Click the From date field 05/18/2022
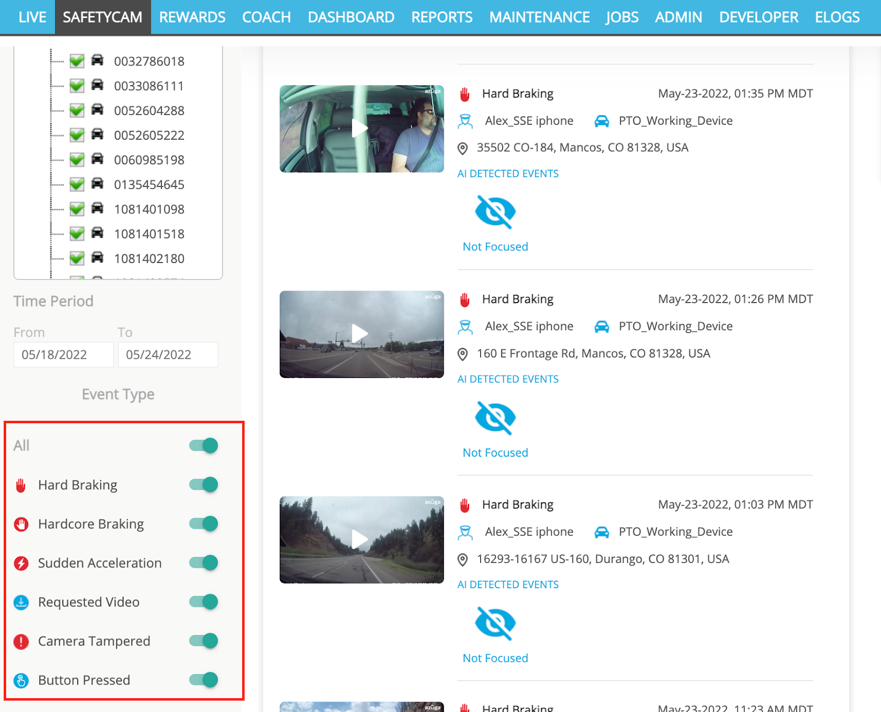The width and height of the screenshot is (881, 712). (x=63, y=355)
